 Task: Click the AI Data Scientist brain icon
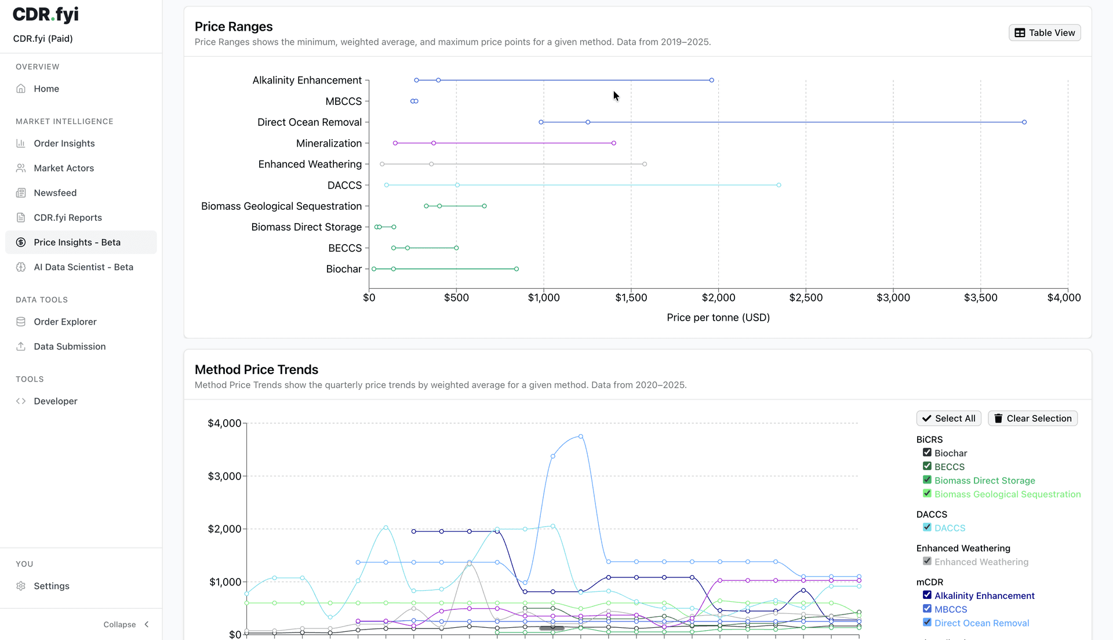(21, 267)
